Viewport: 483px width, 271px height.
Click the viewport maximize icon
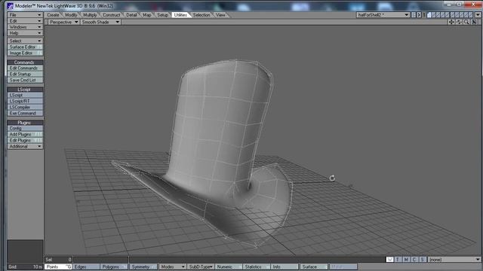pos(474,22)
